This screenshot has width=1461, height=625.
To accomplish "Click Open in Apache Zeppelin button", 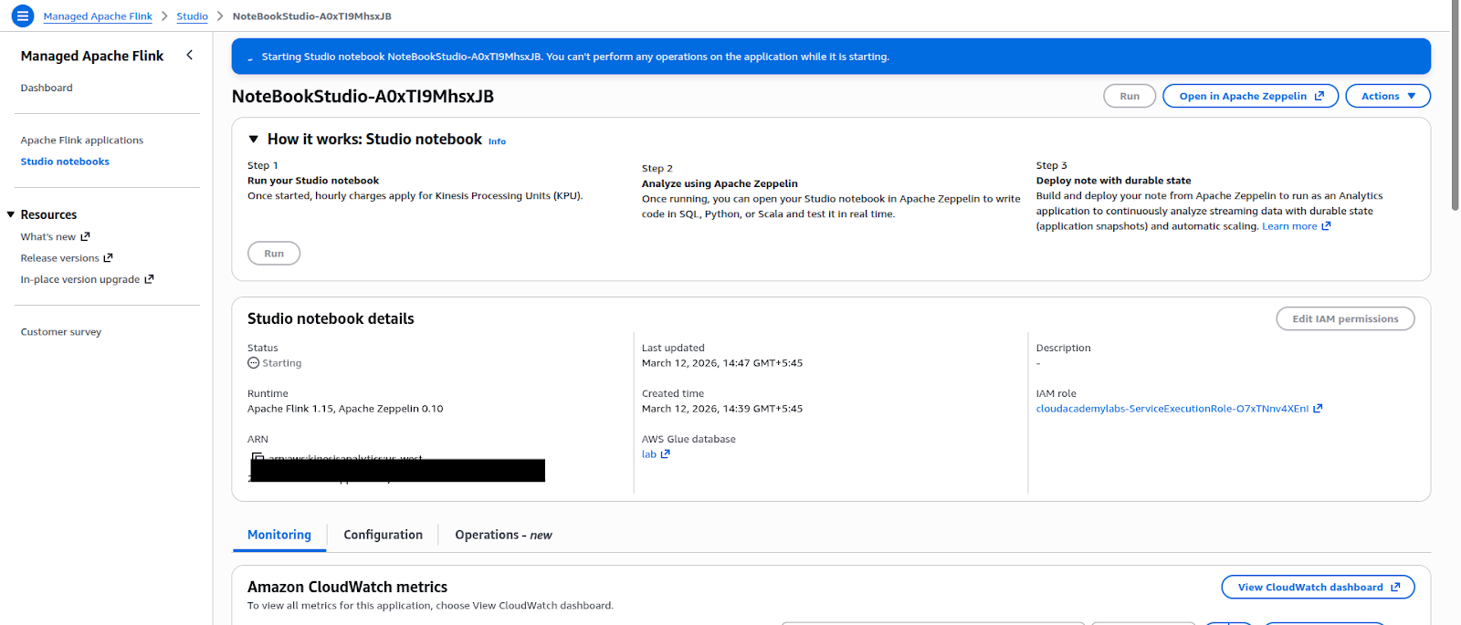I will click(x=1250, y=96).
